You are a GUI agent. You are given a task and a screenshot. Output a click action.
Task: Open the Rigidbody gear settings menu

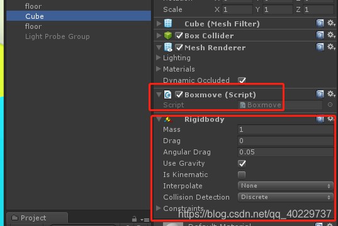tap(331, 119)
